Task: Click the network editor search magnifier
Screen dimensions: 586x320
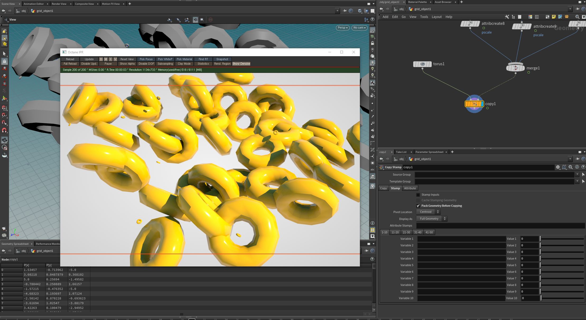Action: click(577, 17)
